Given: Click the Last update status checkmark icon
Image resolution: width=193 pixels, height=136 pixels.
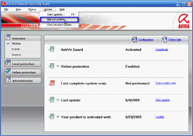Looking at the screenshot, I should click(x=51, y=100).
